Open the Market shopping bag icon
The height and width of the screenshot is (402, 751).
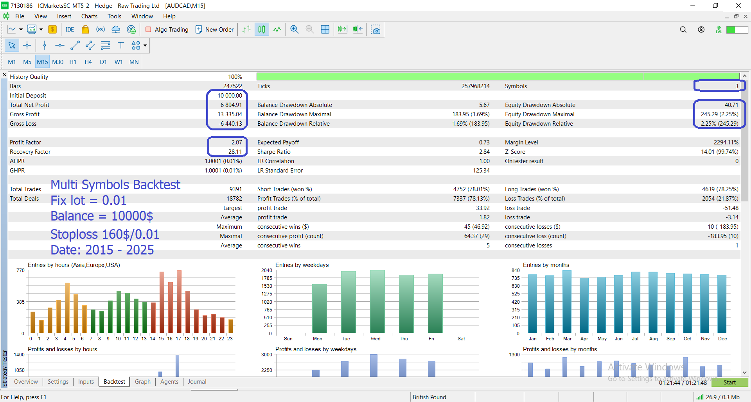[x=85, y=30]
